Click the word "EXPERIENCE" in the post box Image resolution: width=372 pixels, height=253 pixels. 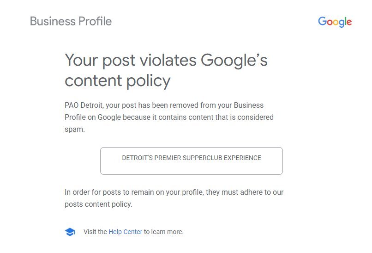242,158
